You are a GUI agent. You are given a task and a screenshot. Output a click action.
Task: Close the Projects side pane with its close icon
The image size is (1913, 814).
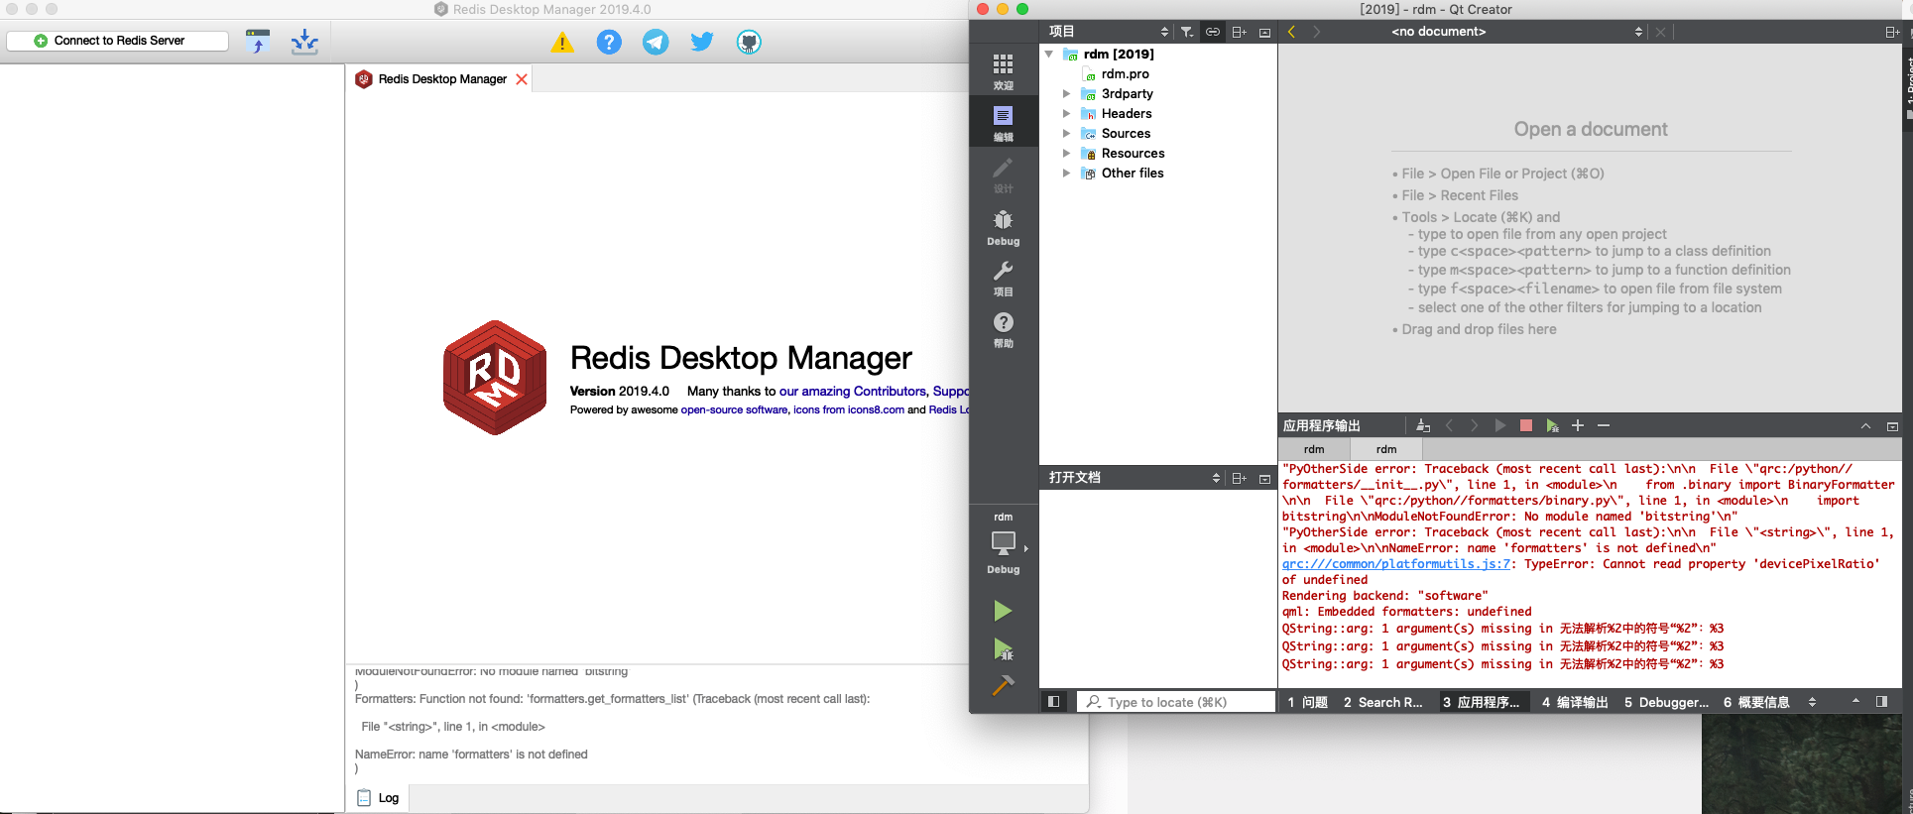click(1264, 32)
